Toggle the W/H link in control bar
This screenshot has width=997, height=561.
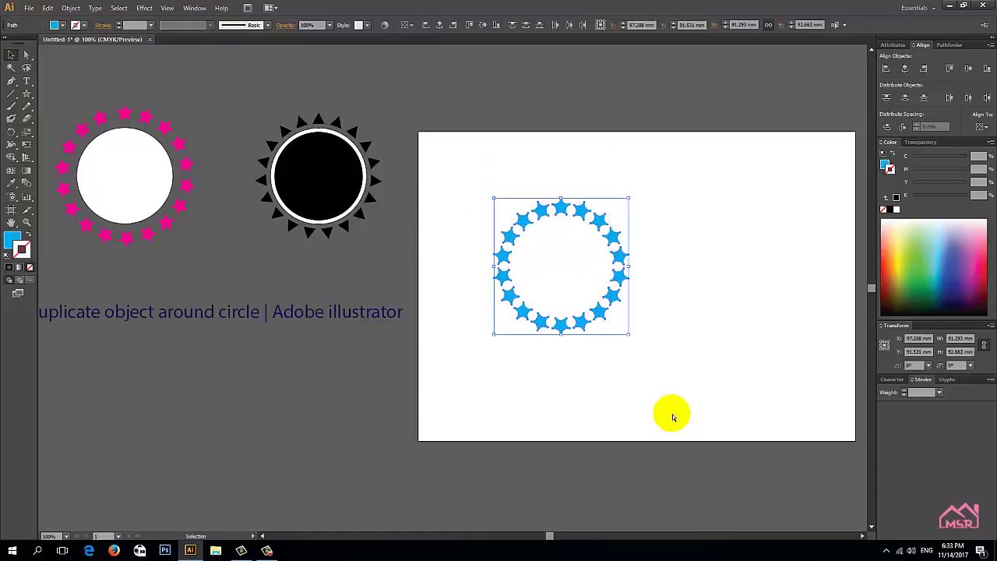(x=768, y=25)
